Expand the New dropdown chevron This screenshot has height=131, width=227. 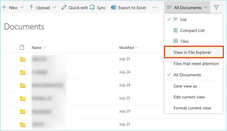pyautogui.click(x=22, y=7)
